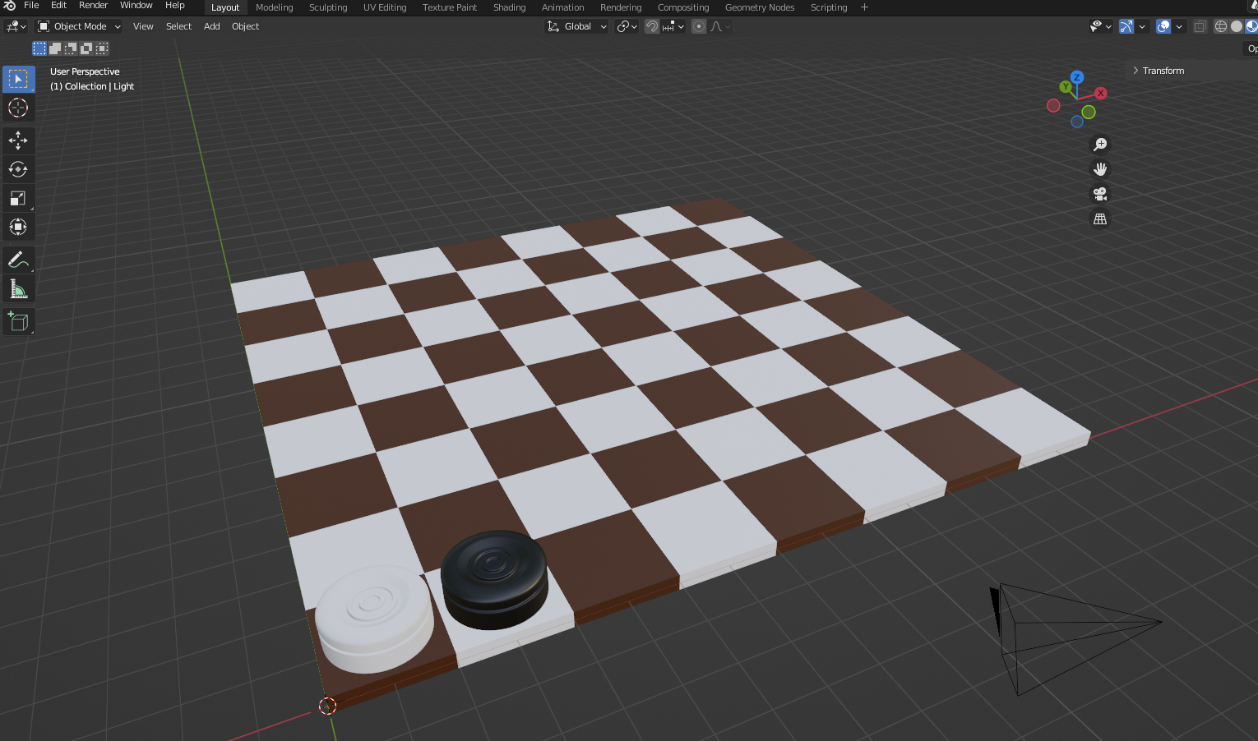Switch perspective/orthographic with grid icon
Viewport: 1258px width, 741px height.
[1100, 219]
